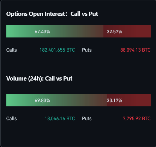Click the 88,094.13 BTC puts value

[136, 50]
